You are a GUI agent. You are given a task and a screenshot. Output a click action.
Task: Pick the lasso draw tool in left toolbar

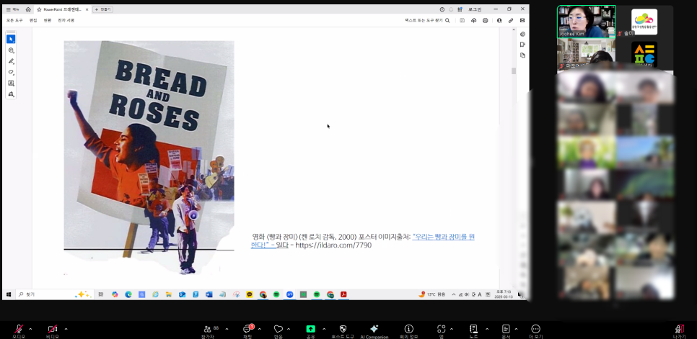11,72
